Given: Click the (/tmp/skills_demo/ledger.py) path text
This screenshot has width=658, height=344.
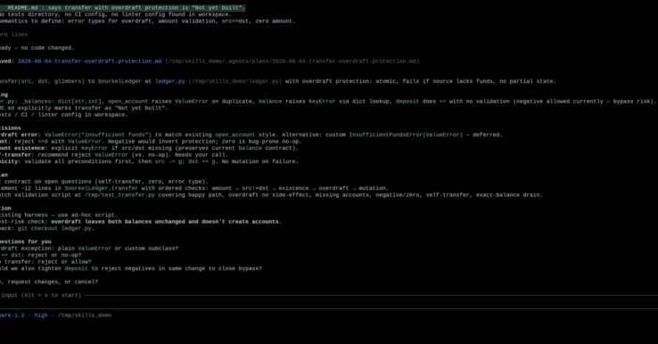Looking at the screenshot, I should [x=235, y=81].
